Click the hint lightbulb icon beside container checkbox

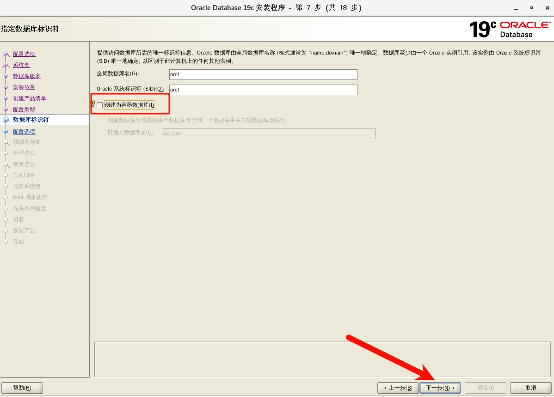pos(92,104)
